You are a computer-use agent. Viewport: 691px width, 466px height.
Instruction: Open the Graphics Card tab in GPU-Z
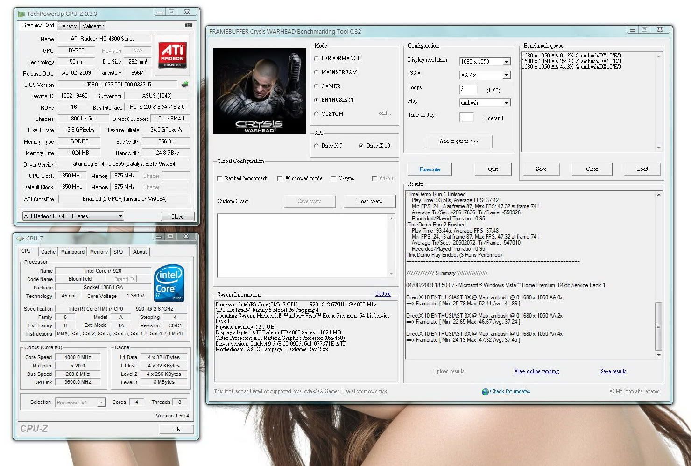coord(38,25)
